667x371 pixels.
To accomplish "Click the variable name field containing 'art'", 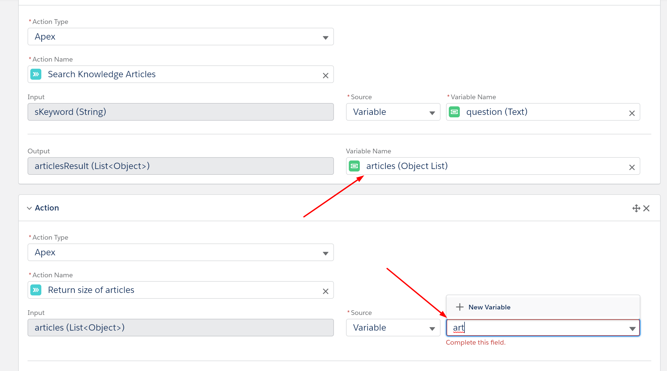I will [x=537, y=328].
